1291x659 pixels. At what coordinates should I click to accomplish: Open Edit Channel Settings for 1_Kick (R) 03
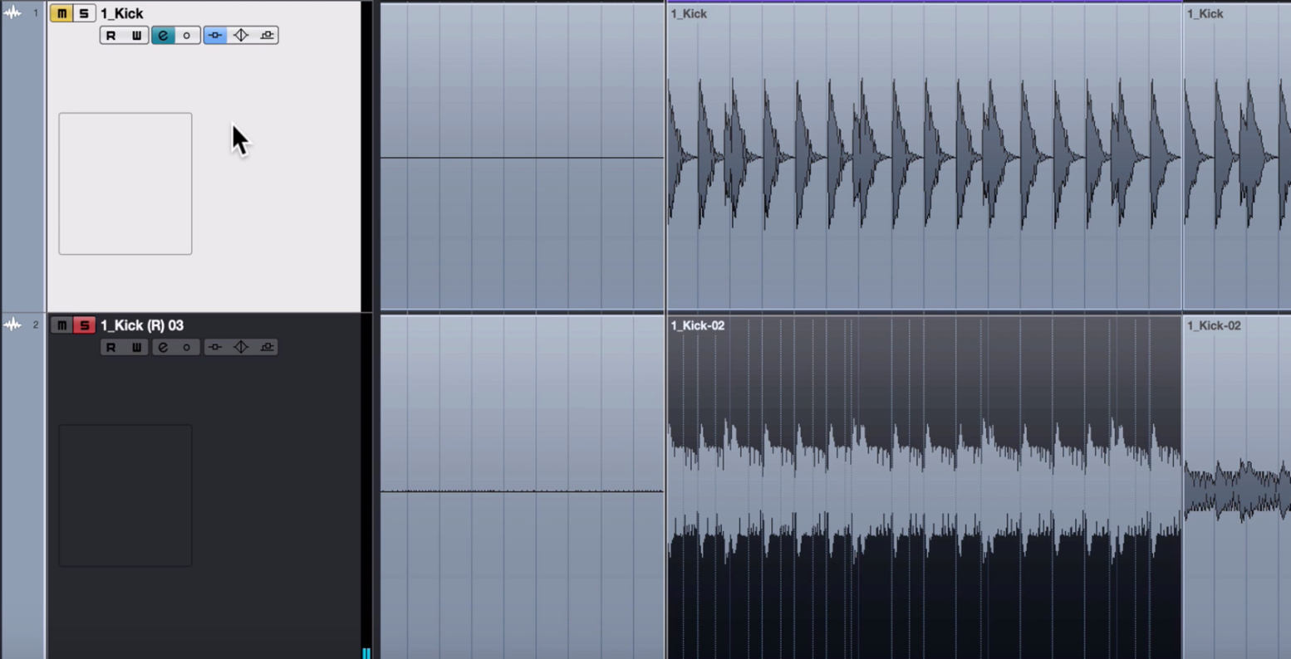[x=163, y=347]
